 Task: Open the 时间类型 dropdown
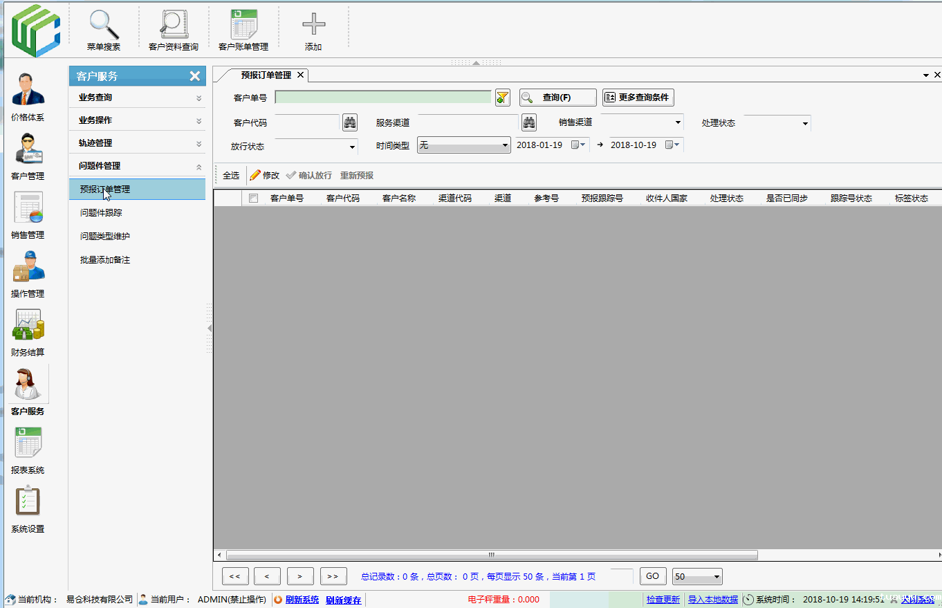pos(463,146)
